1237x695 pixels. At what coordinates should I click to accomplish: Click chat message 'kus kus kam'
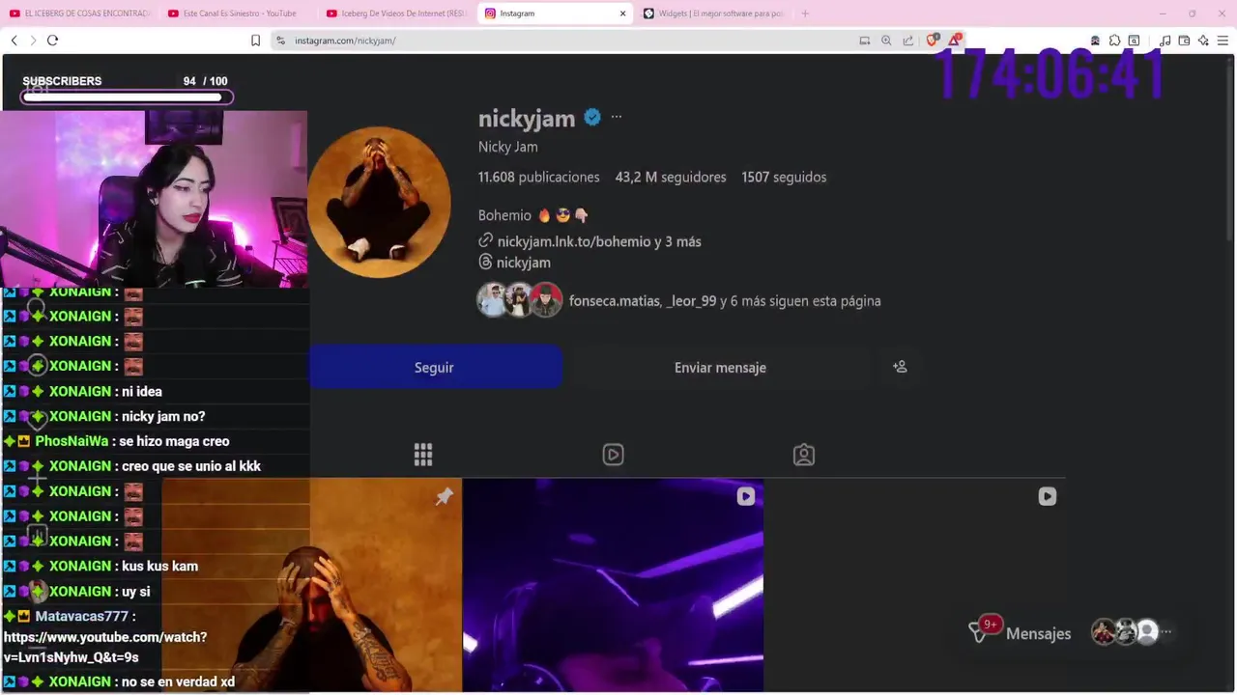tap(159, 566)
